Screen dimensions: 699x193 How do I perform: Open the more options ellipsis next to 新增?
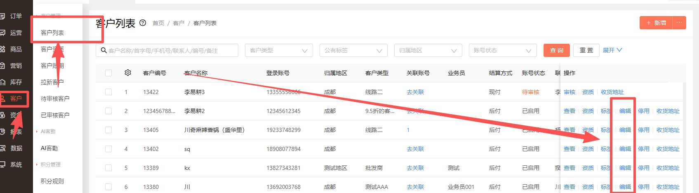click(679, 23)
